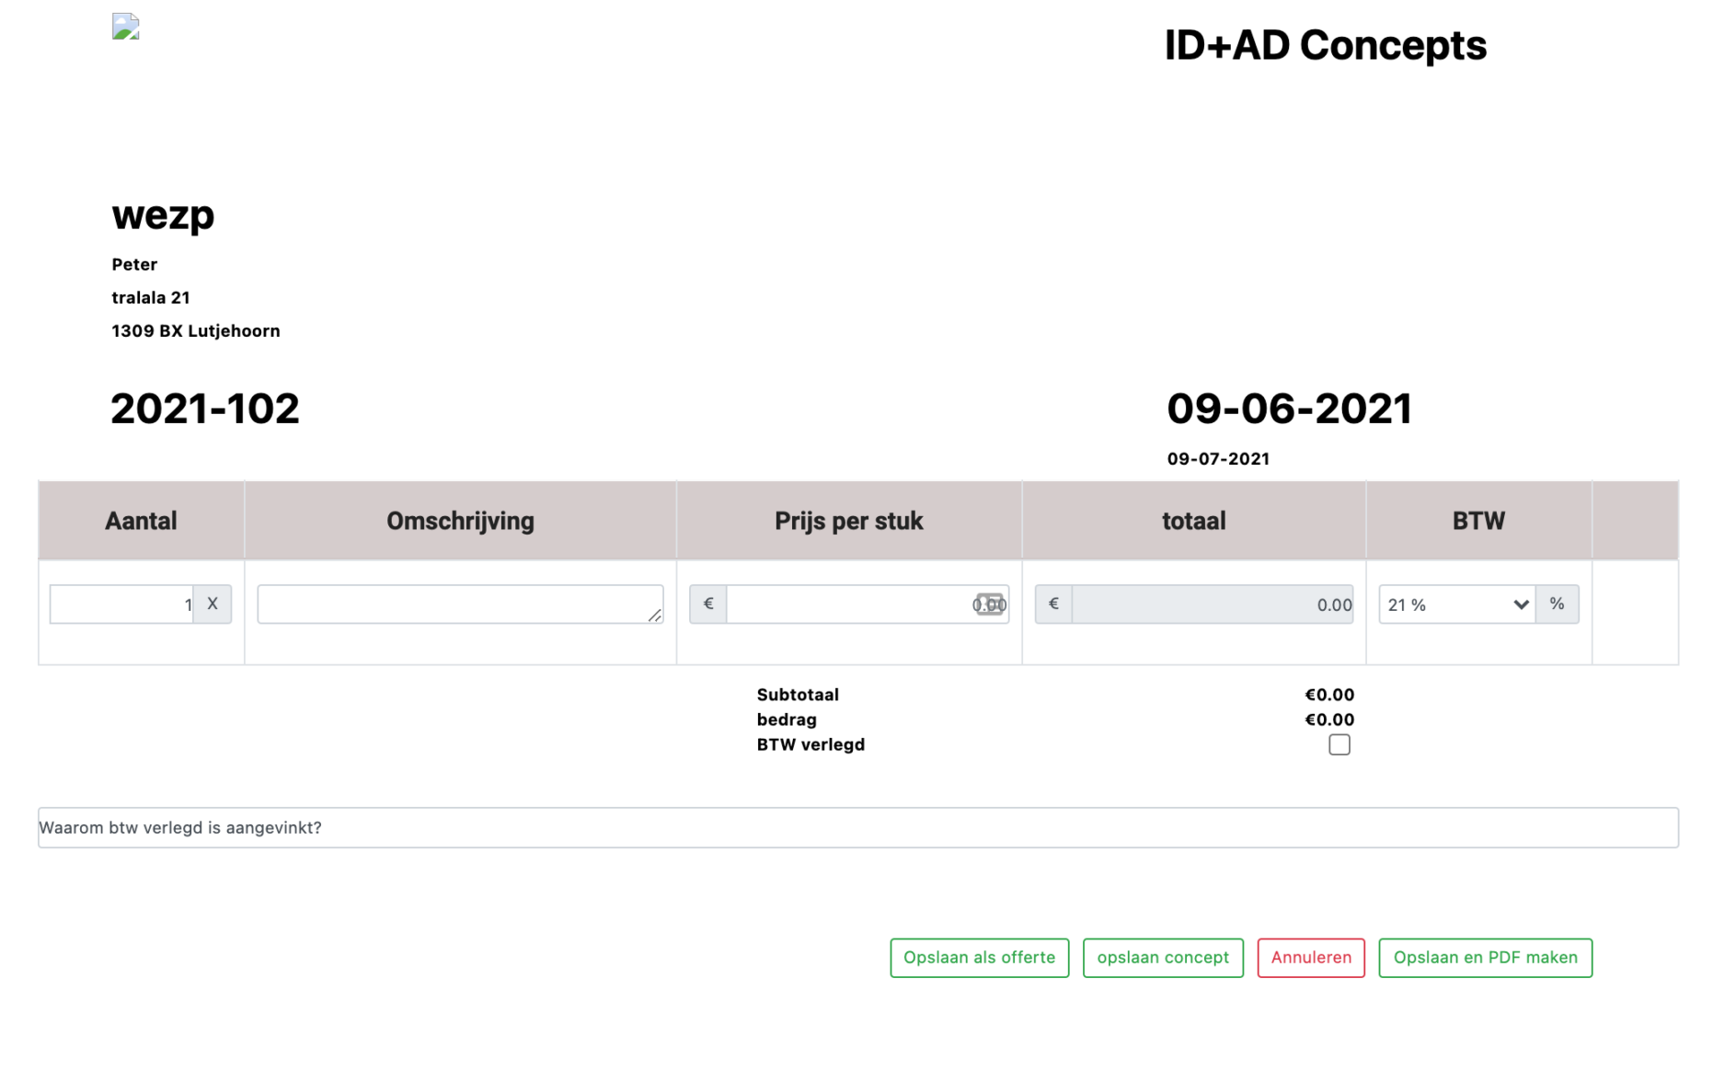Click the Aantal quantity input field
This screenshot has height=1082, width=1713.
(x=121, y=604)
